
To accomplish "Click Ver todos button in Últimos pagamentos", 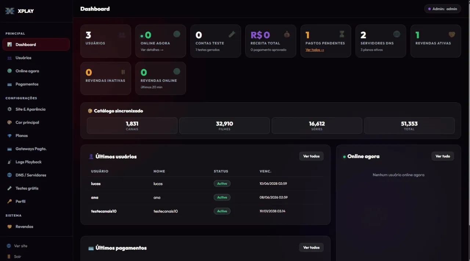I will 311,247.
